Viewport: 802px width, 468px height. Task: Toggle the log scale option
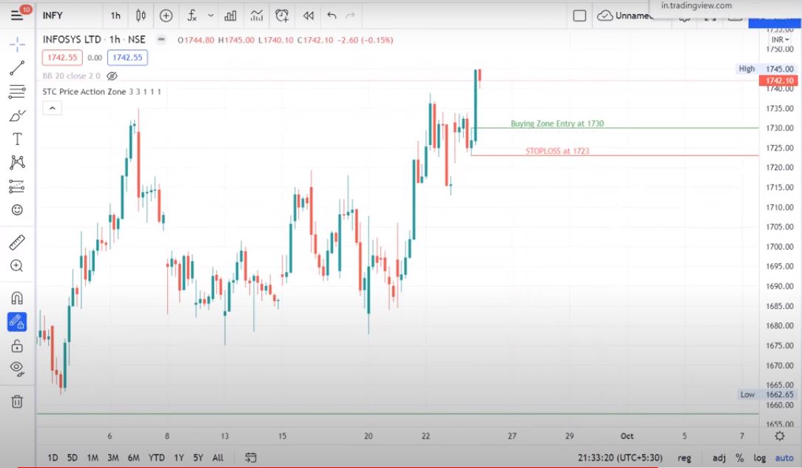(760, 458)
